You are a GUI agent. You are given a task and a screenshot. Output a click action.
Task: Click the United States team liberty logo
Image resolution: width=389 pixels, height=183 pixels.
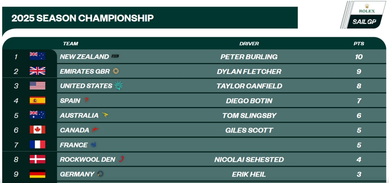(119, 86)
